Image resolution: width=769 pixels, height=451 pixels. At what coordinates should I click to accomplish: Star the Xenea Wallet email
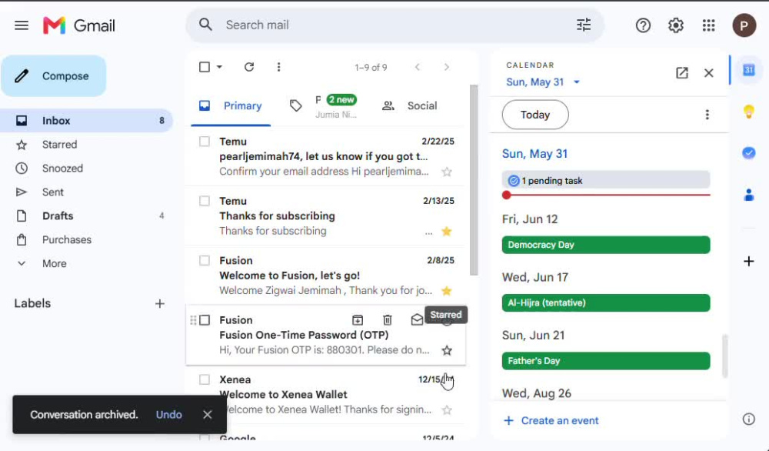click(446, 409)
